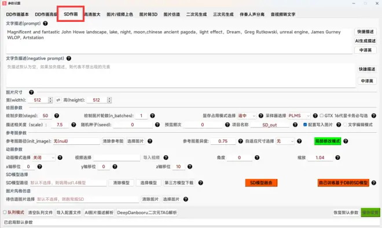This screenshot has width=382, height=228.
Task: Swap width and height icon
Action: (x=58, y=100)
